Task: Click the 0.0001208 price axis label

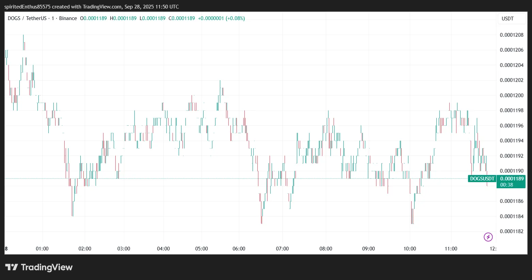Action: pyautogui.click(x=512, y=35)
